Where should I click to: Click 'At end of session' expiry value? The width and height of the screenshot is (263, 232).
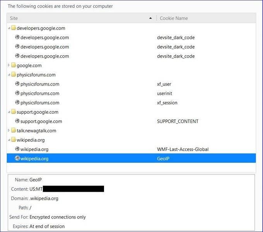click(47, 227)
